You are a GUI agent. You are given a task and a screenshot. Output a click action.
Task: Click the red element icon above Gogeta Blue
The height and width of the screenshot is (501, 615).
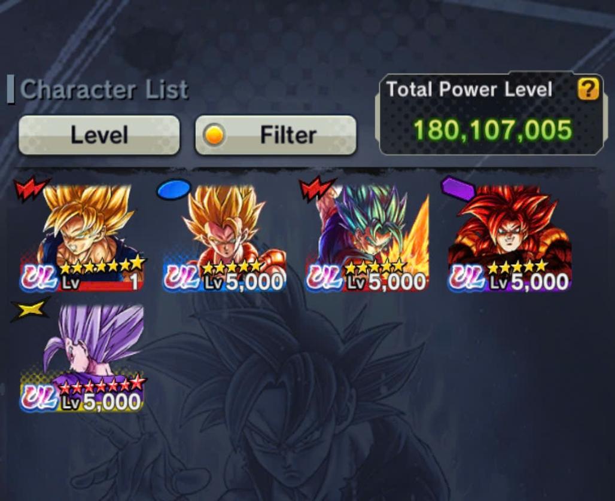(317, 190)
